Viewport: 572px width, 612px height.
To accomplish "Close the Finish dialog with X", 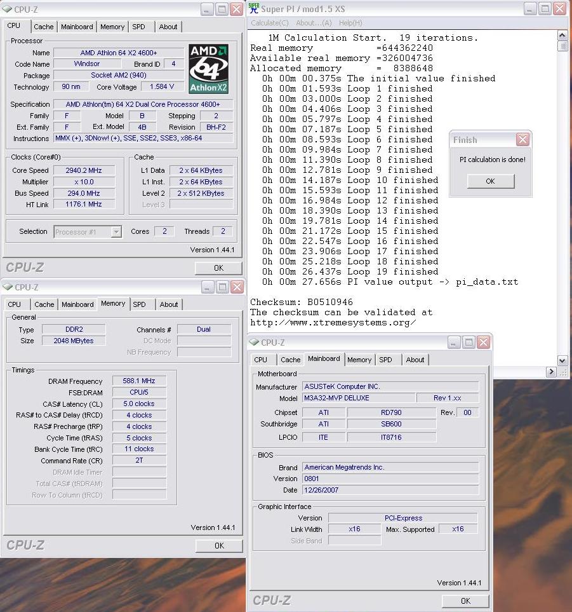I will pyautogui.click(x=522, y=139).
